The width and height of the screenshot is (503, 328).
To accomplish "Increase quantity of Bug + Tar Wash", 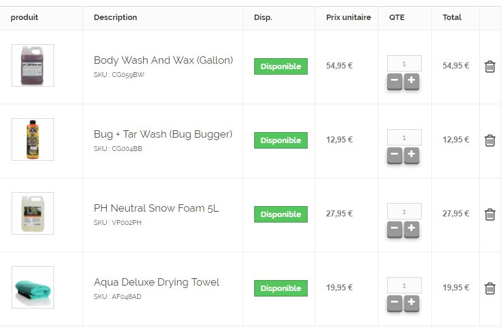I will coord(411,155).
